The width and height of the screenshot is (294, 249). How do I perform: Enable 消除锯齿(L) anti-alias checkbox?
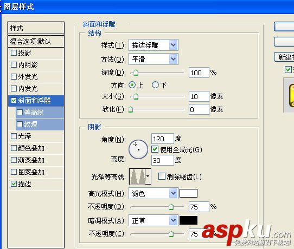coord(162,176)
